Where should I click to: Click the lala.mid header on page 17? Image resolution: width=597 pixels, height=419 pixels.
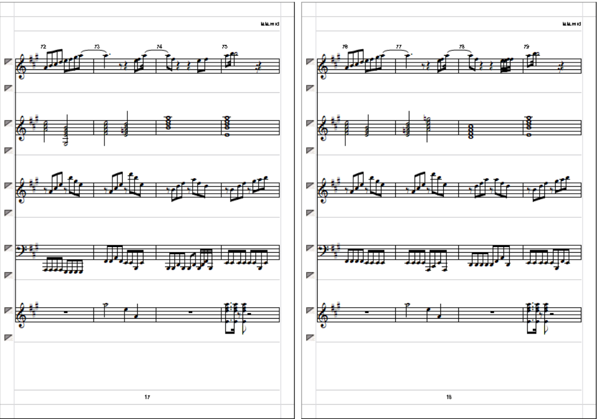pyautogui.click(x=270, y=24)
